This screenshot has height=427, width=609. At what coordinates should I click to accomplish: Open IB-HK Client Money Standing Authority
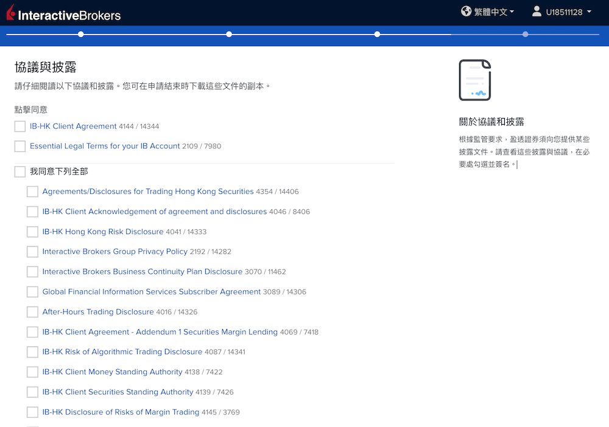click(x=112, y=372)
